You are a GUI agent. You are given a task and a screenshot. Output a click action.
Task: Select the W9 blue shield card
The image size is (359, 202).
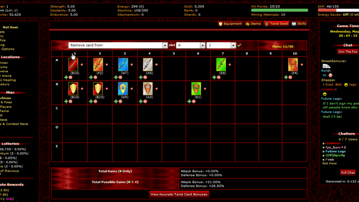coord(123,89)
